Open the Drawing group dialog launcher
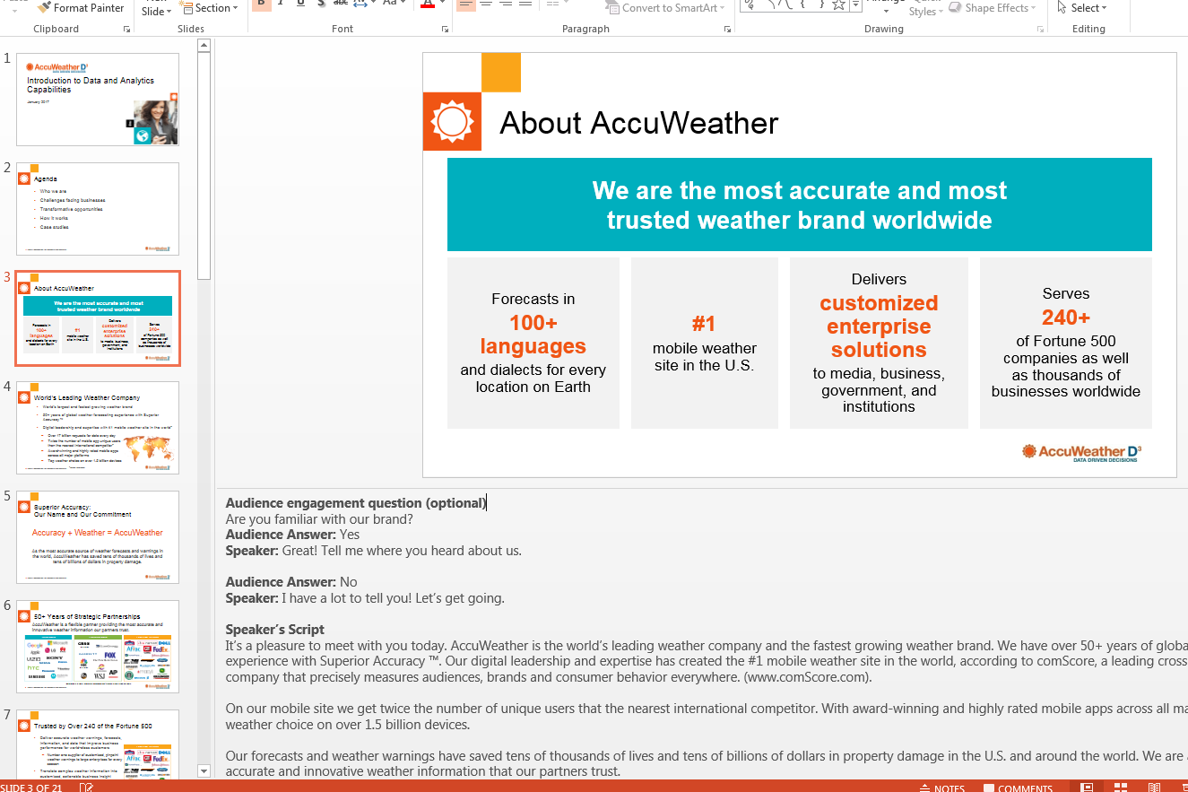The image size is (1188, 792). point(1040,30)
